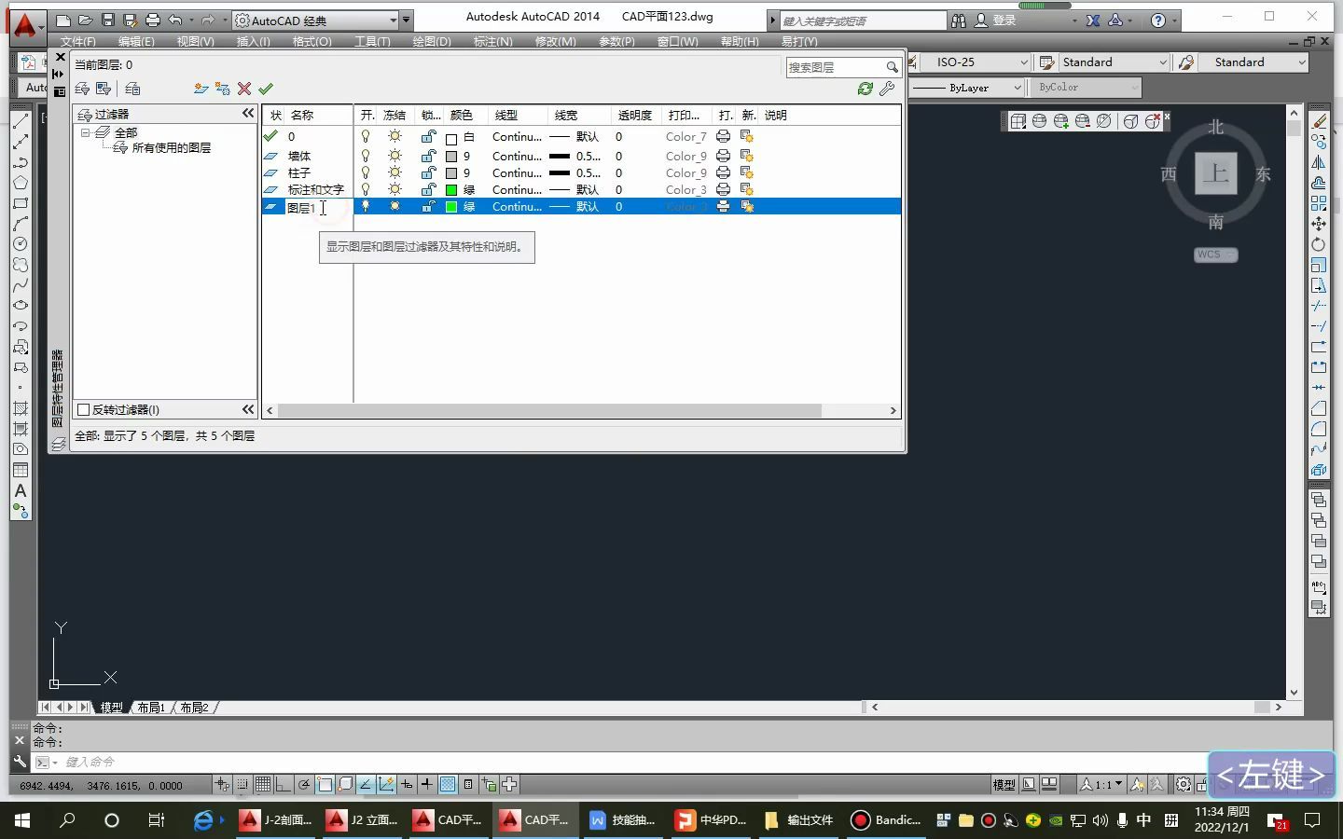Toggle freeze sun icon for layer 柱子
Screen dimensions: 1343x839
[x=395, y=172]
